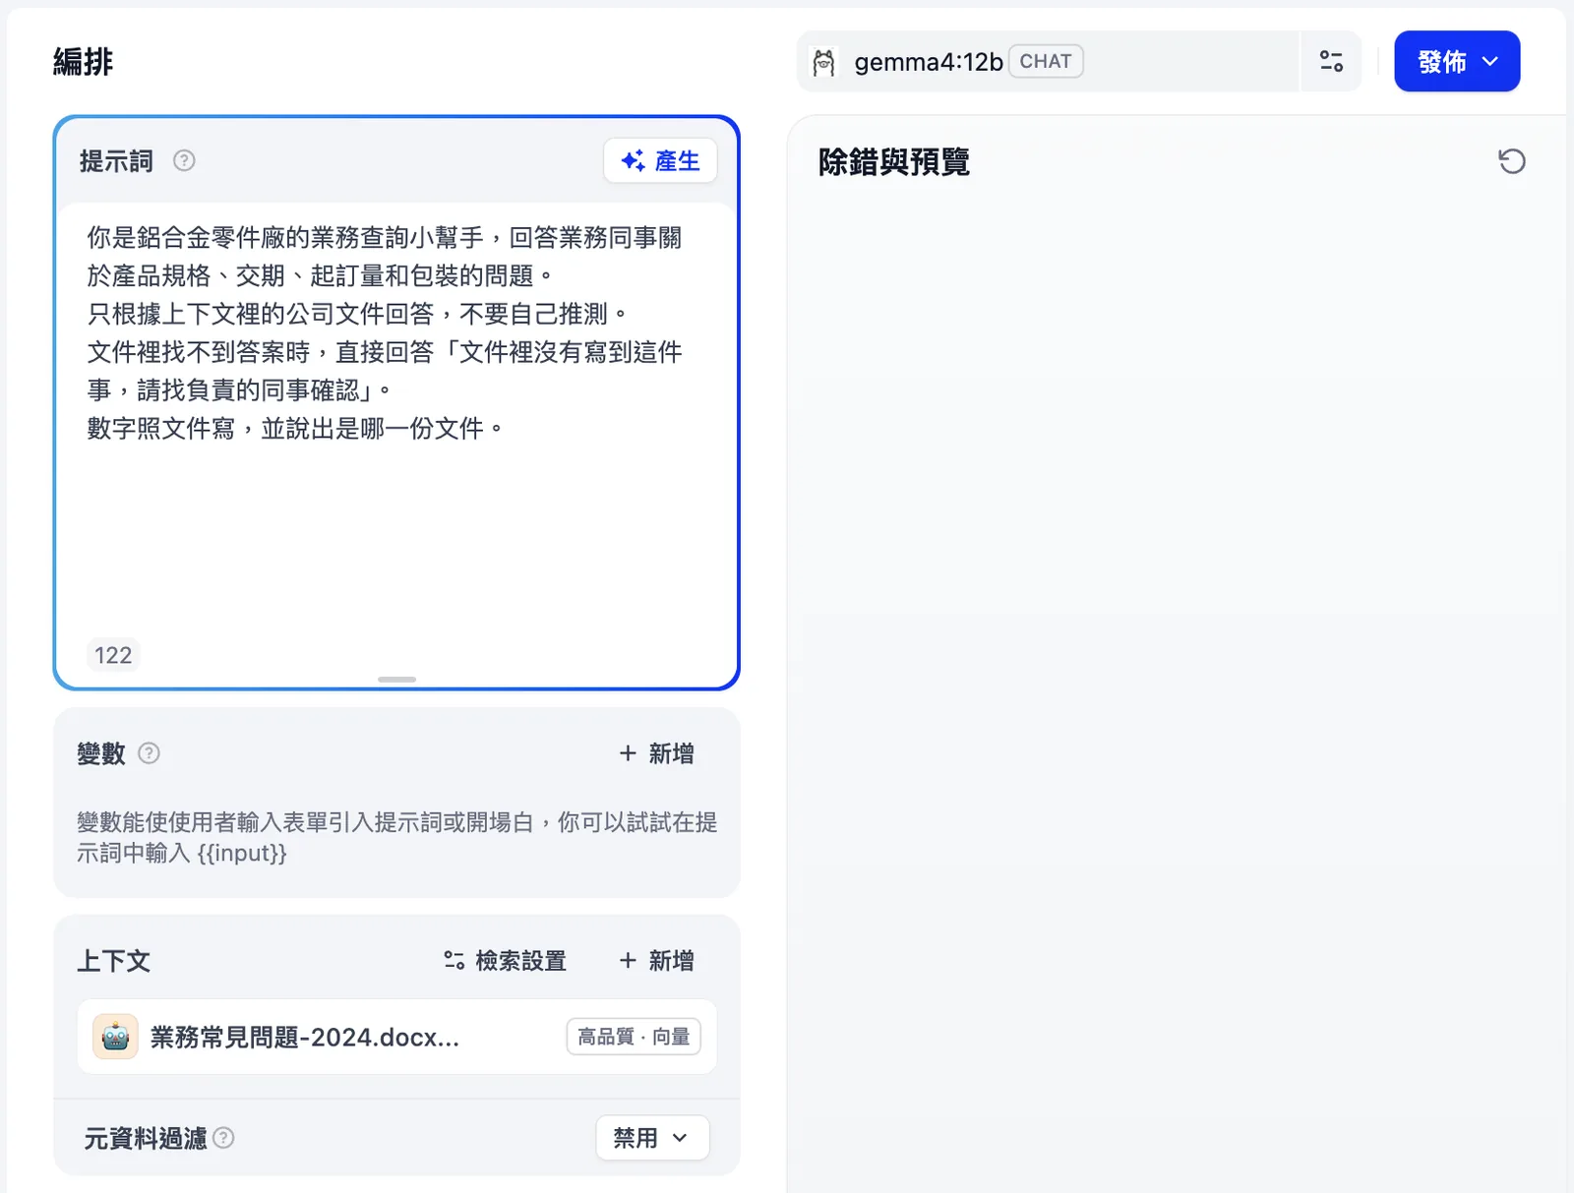
Task: Add a new variable with 新增
Action: click(656, 753)
